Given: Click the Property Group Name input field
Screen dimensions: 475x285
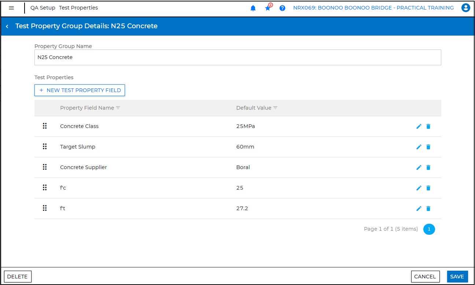Looking at the screenshot, I should tap(237, 58).
